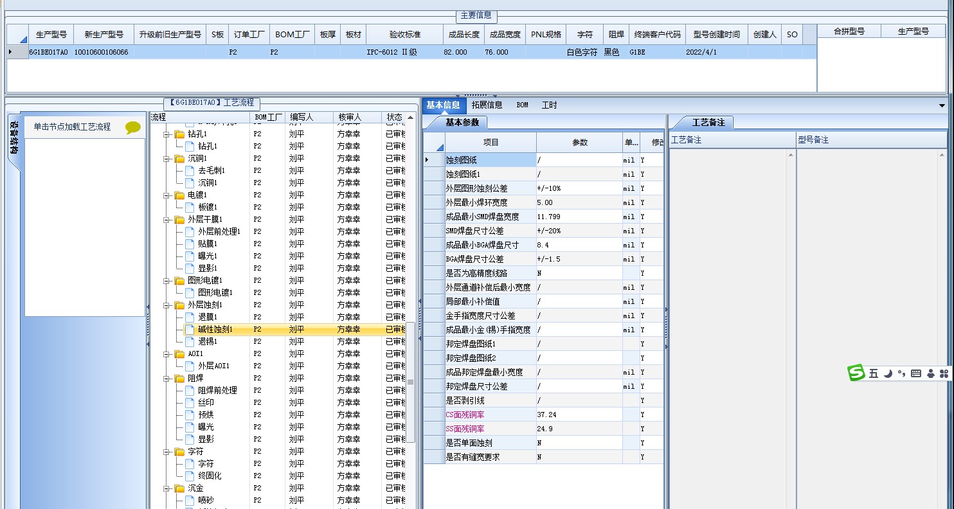Image resolution: width=954 pixels, height=509 pixels.
Task: Click the 新生产型号 column header
Action: 104,35
